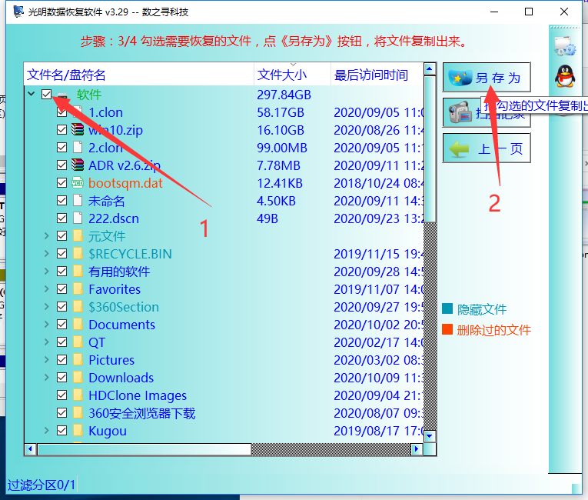Open the QQ penguin icon in sidebar

pos(565,76)
